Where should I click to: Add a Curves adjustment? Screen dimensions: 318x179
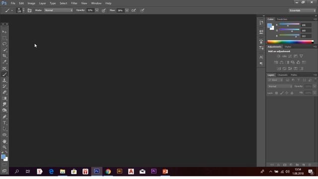pos(290,56)
